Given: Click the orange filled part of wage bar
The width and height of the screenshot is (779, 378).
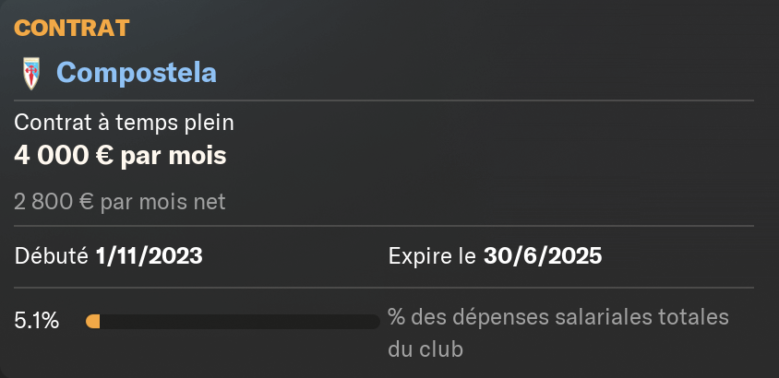Looking at the screenshot, I should click(x=93, y=322).
